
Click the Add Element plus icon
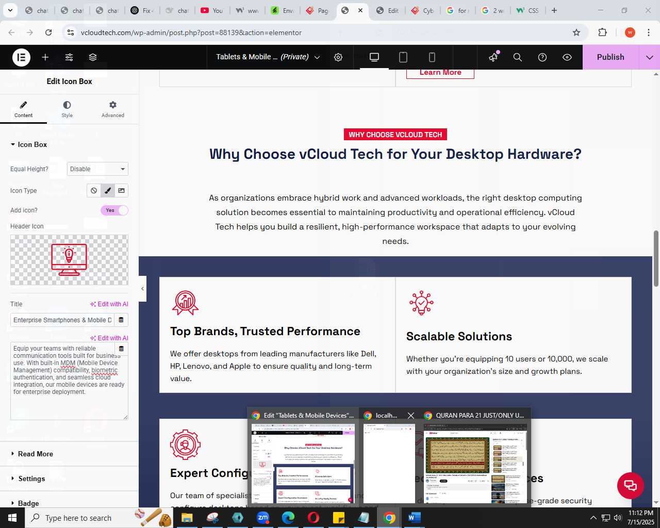[45, 57]
